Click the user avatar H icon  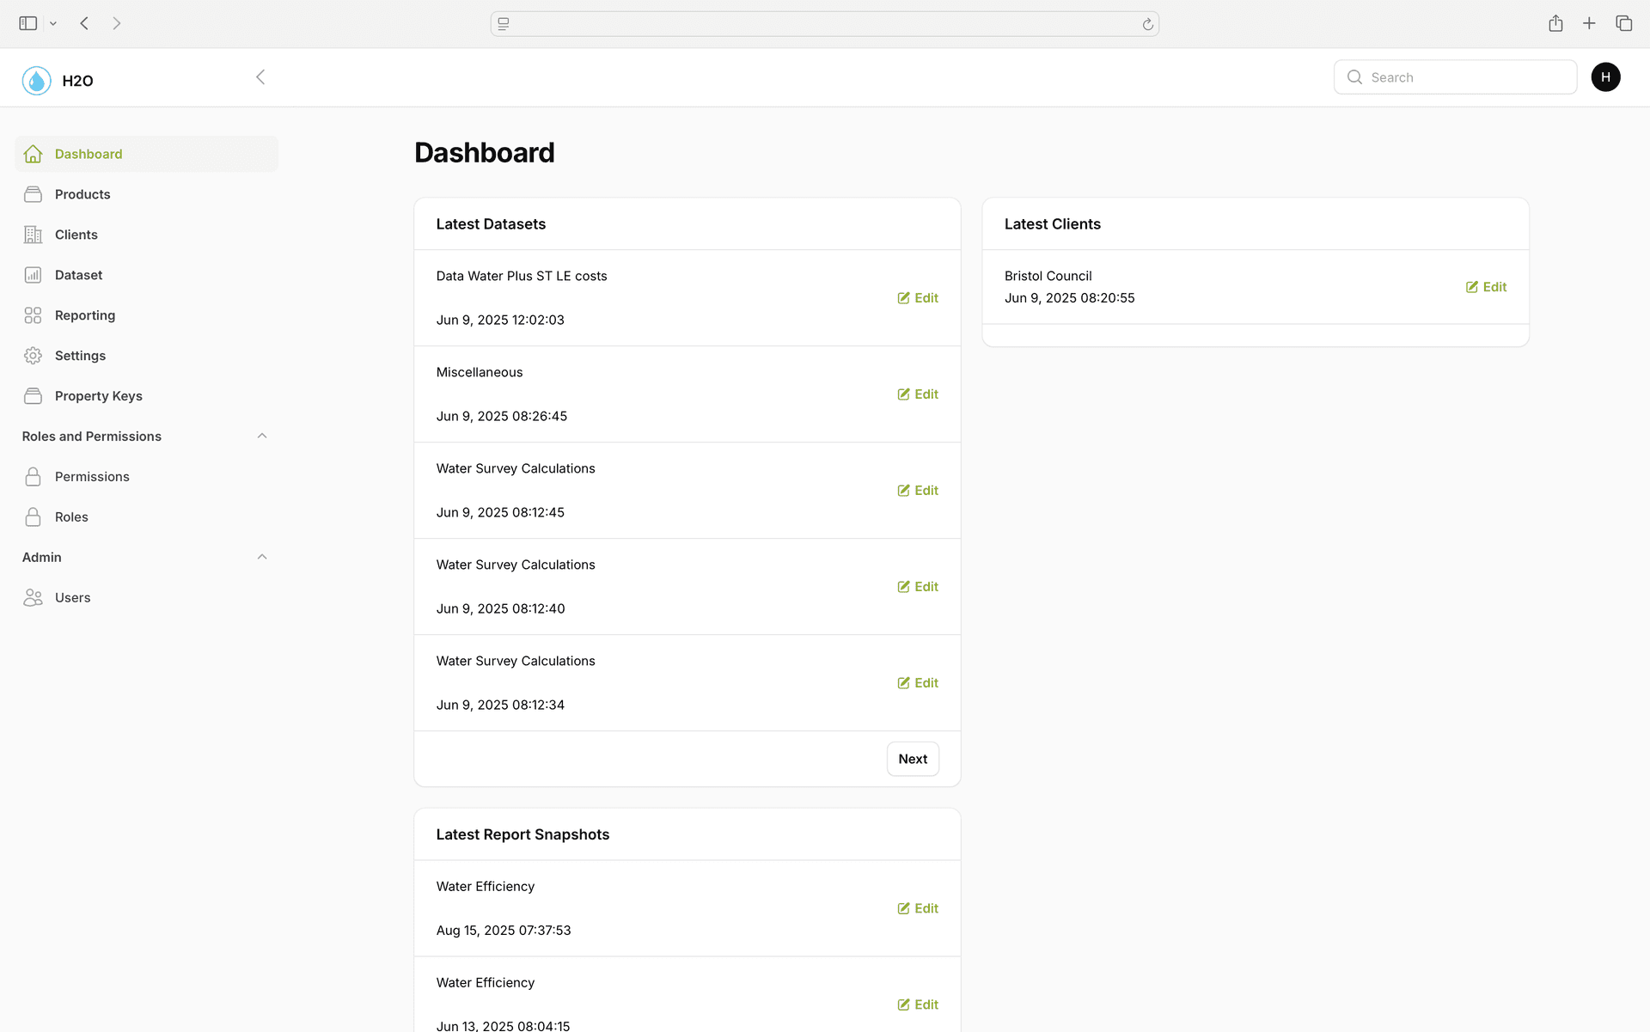pyautogui.click(x=1604, y=77)
